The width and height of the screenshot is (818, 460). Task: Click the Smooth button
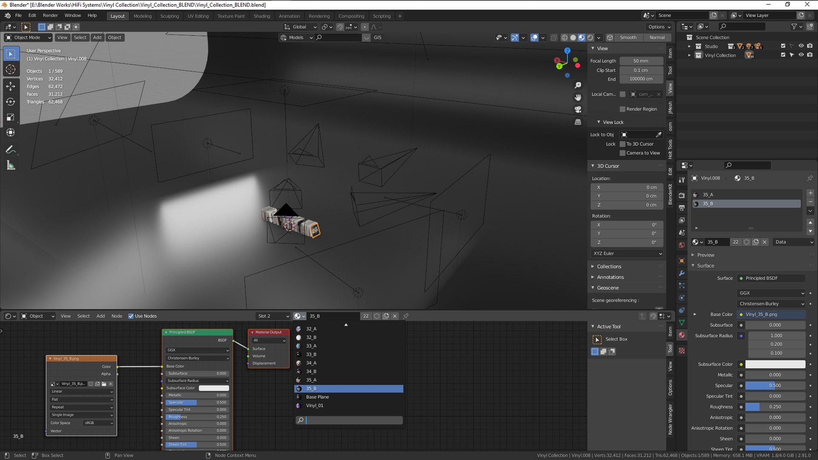(628, 37)
